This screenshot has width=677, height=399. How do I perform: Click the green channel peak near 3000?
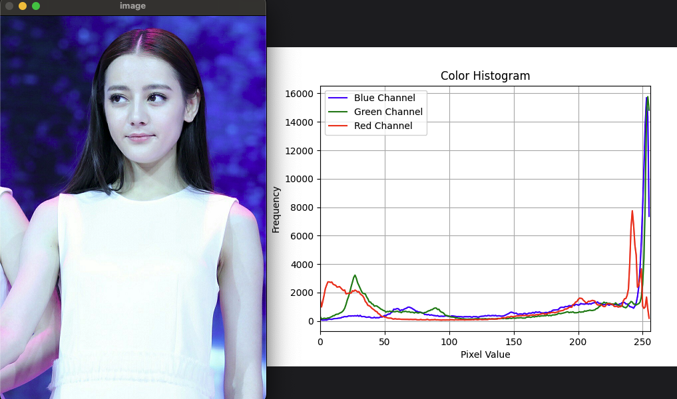coord(355,275)
